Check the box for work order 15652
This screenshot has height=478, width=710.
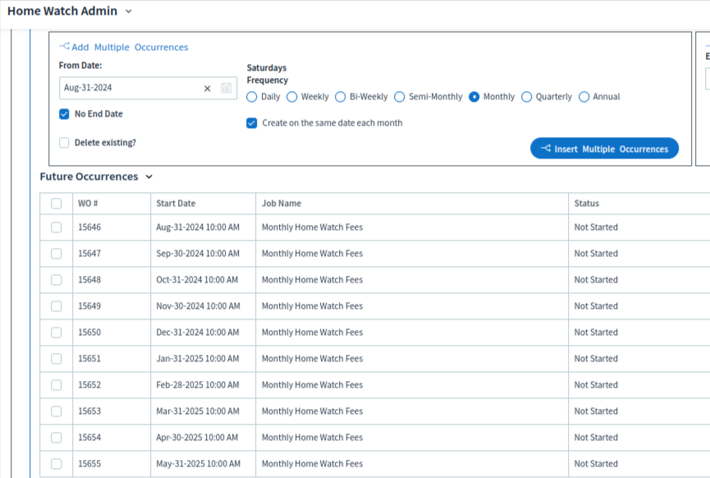56,384
